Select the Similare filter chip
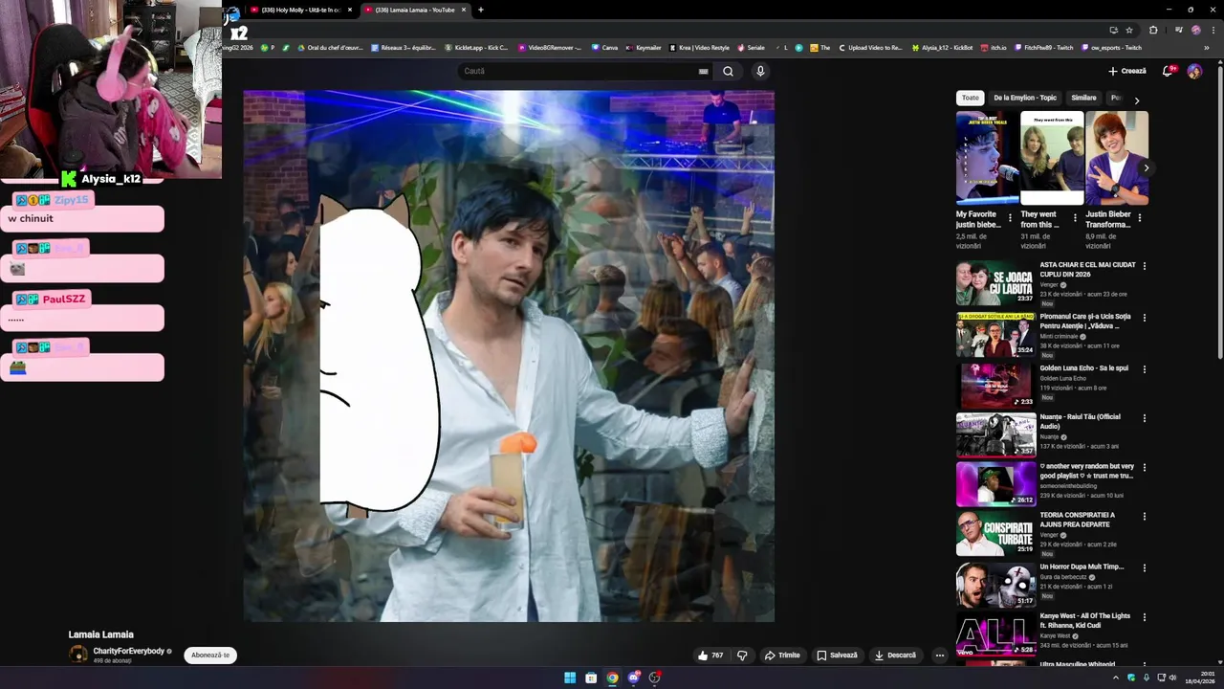The image size is (1224, 689). (x=1083, y=98)
